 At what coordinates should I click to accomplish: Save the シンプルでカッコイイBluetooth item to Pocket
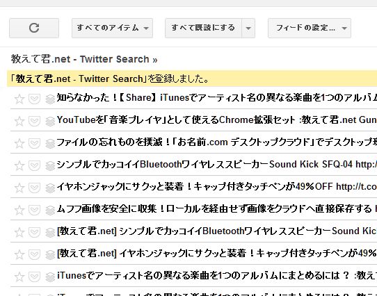click(34, 165)
